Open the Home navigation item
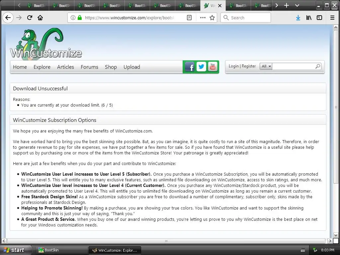The image size is (340, 255). (x=20, y=67)
